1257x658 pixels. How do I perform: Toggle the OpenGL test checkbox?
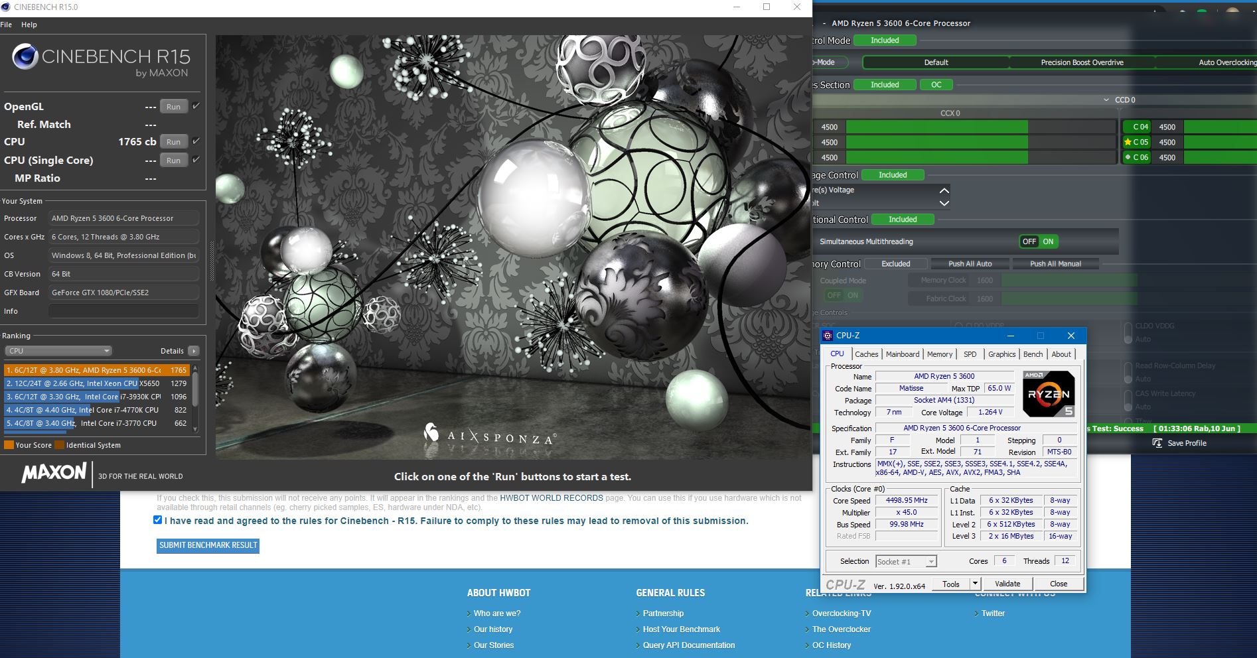(x=196, y=106)
